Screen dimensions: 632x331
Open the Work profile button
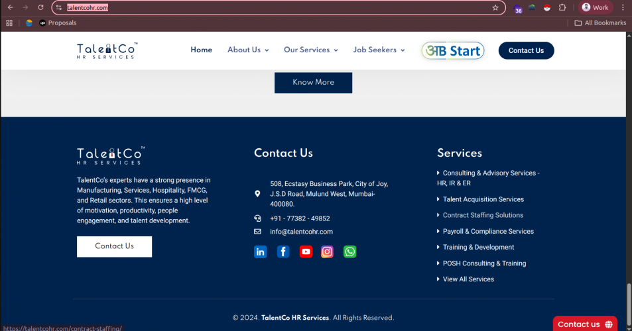click(596, 8)
